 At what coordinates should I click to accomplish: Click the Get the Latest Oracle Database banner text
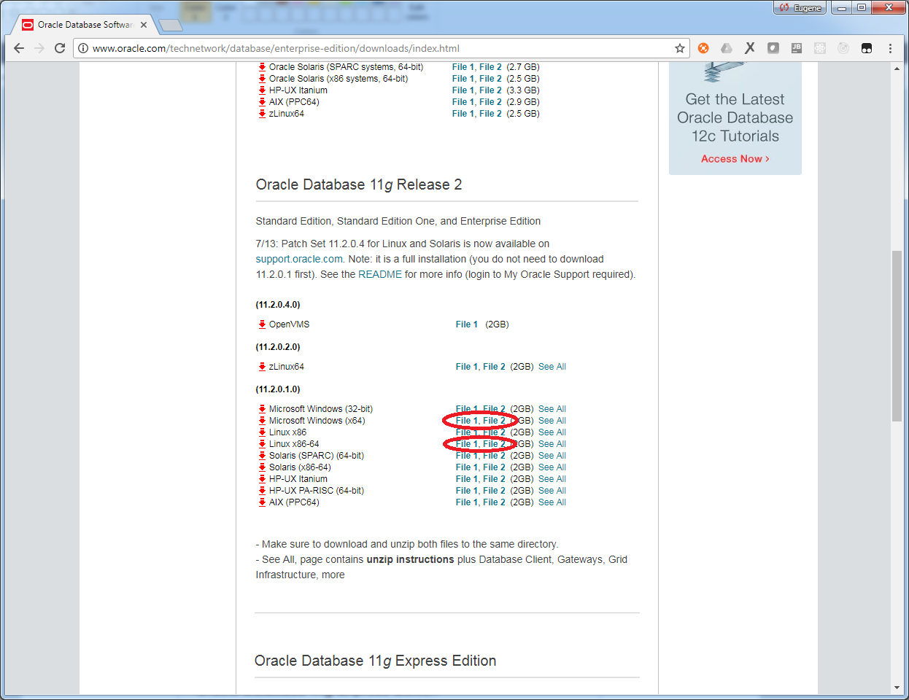pos(735,117)
